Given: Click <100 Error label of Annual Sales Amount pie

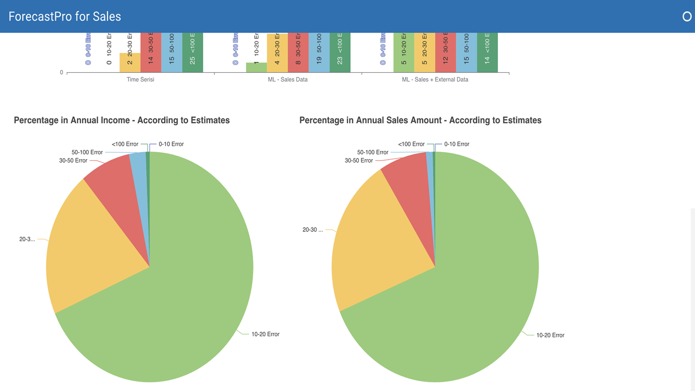Looking at the screenshot, I should [x=412, y=144].
